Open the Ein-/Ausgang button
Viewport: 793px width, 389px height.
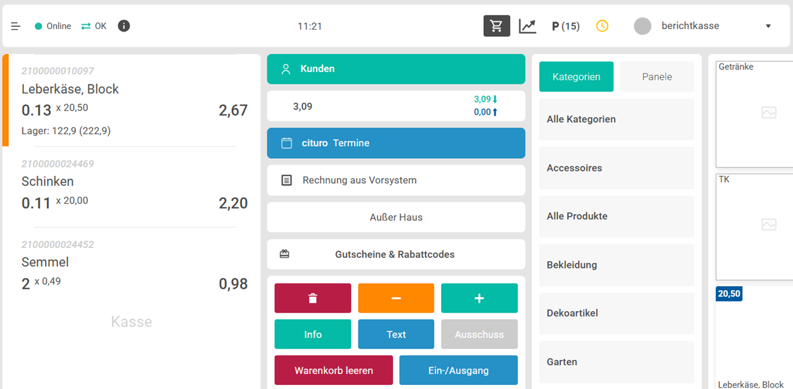pos(458,370)
